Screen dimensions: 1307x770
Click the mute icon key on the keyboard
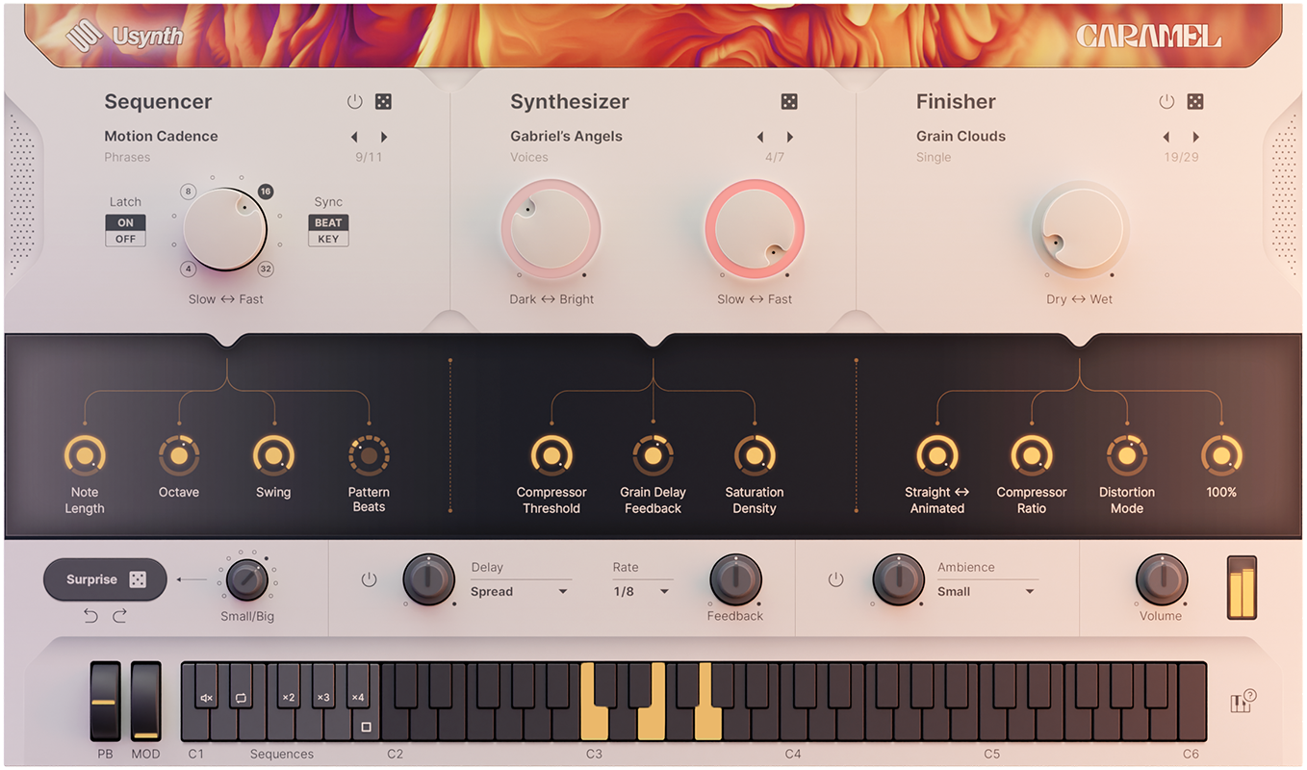(205, 699)
